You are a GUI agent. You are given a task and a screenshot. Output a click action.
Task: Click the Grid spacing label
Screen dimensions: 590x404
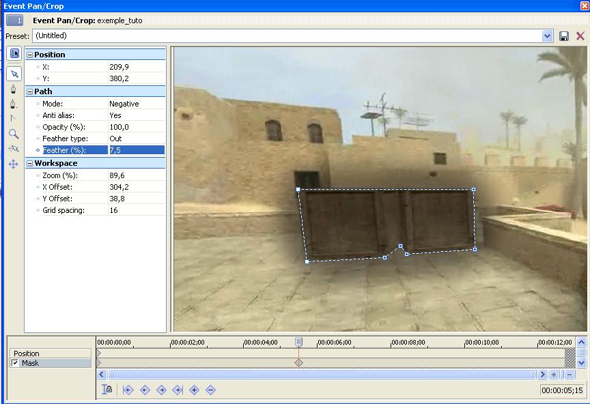tap(64, 210)
